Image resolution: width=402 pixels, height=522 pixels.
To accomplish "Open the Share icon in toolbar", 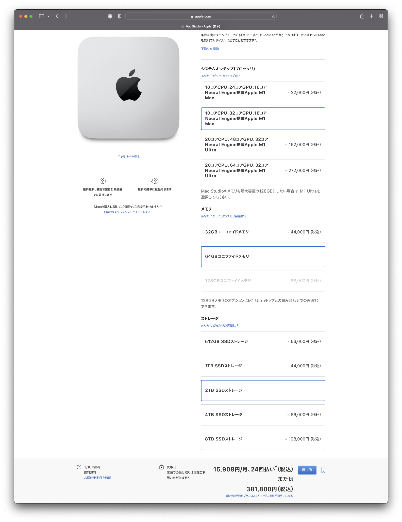I will 362,16.
